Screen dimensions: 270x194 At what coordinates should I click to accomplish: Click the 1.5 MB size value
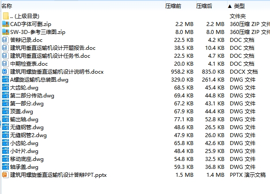click(184, 175)
